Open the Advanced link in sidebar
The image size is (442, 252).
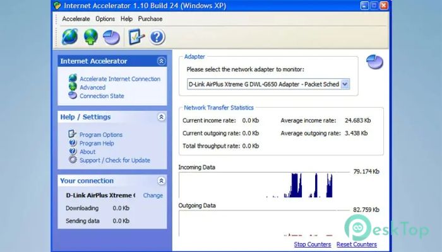click(92, 88)
